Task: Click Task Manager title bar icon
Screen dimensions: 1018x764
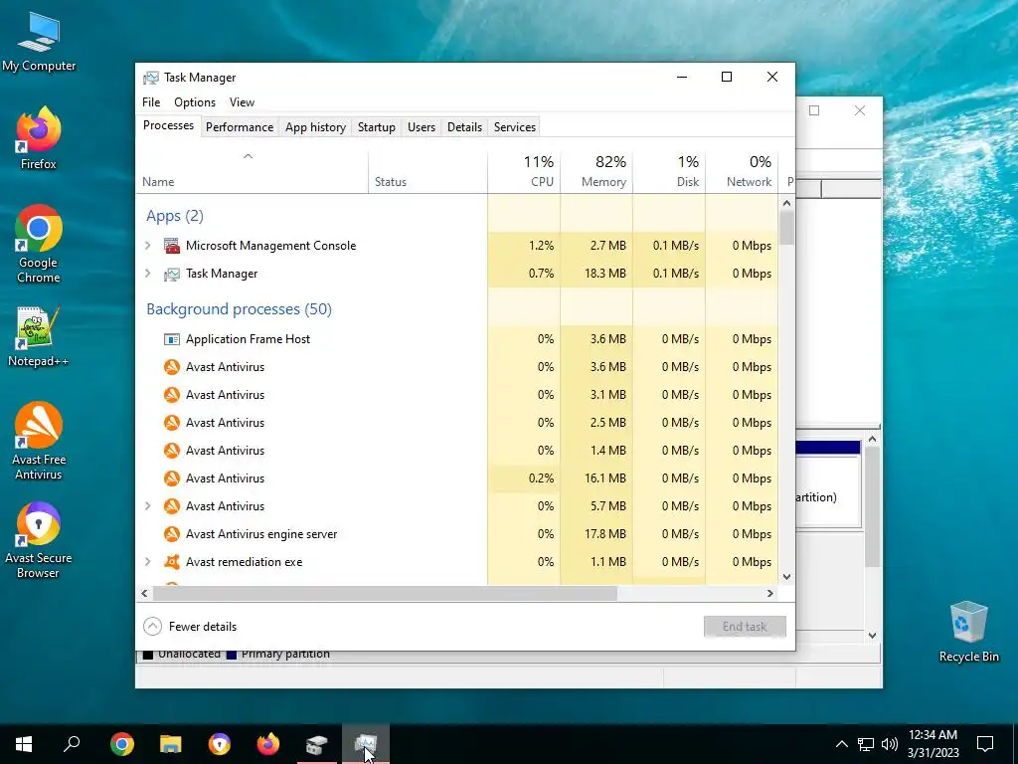Action: click(x=151, y=78)
